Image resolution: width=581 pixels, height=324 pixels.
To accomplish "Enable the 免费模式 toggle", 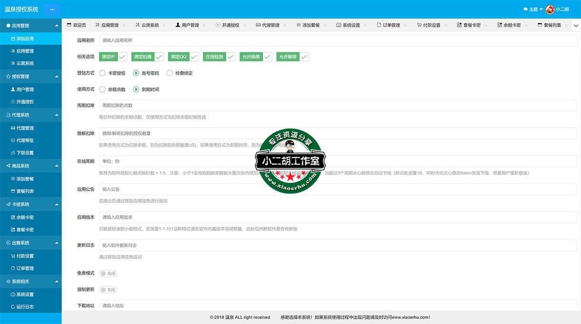I will (x=108, y=274).
